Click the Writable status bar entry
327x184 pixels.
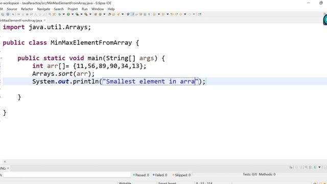[x=125, y=183]
